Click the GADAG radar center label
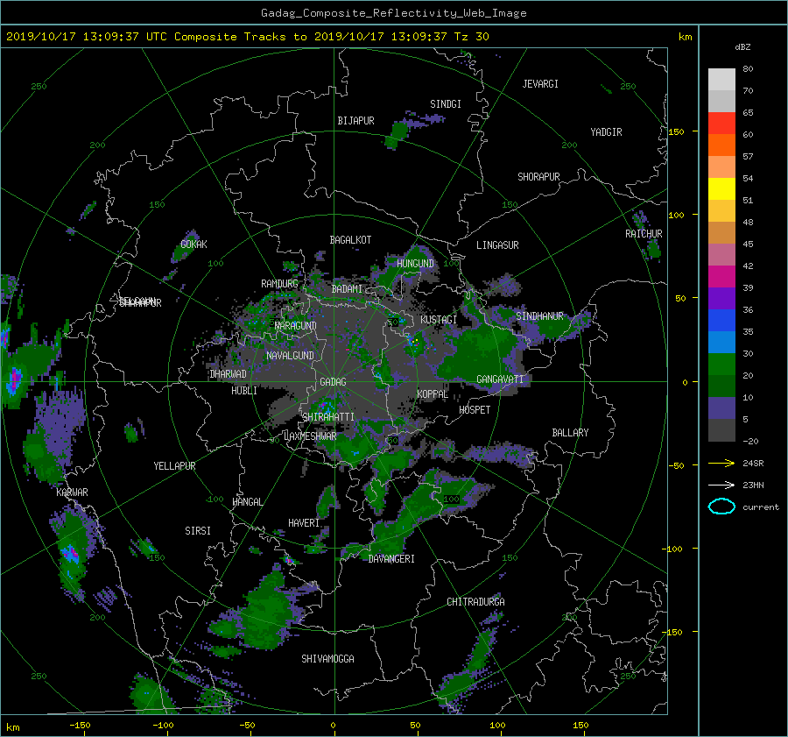788x737 pixels. point(333,382)
